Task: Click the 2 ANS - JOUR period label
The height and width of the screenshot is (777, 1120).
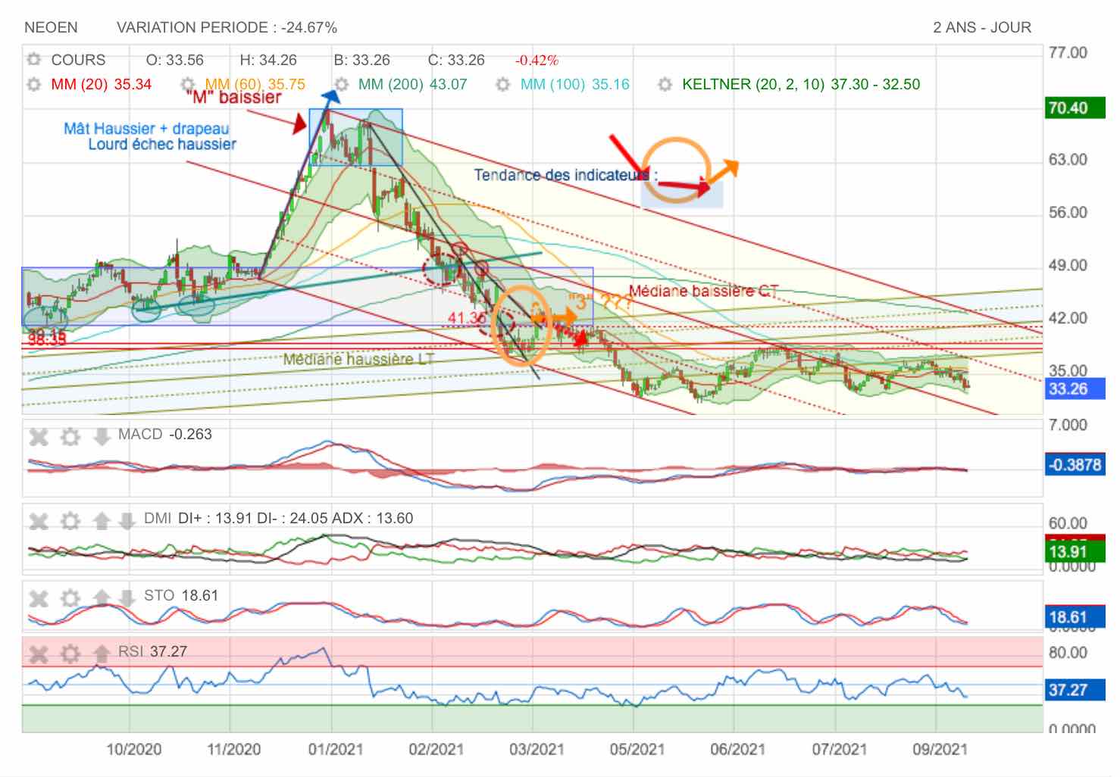Action: (982, 27)
